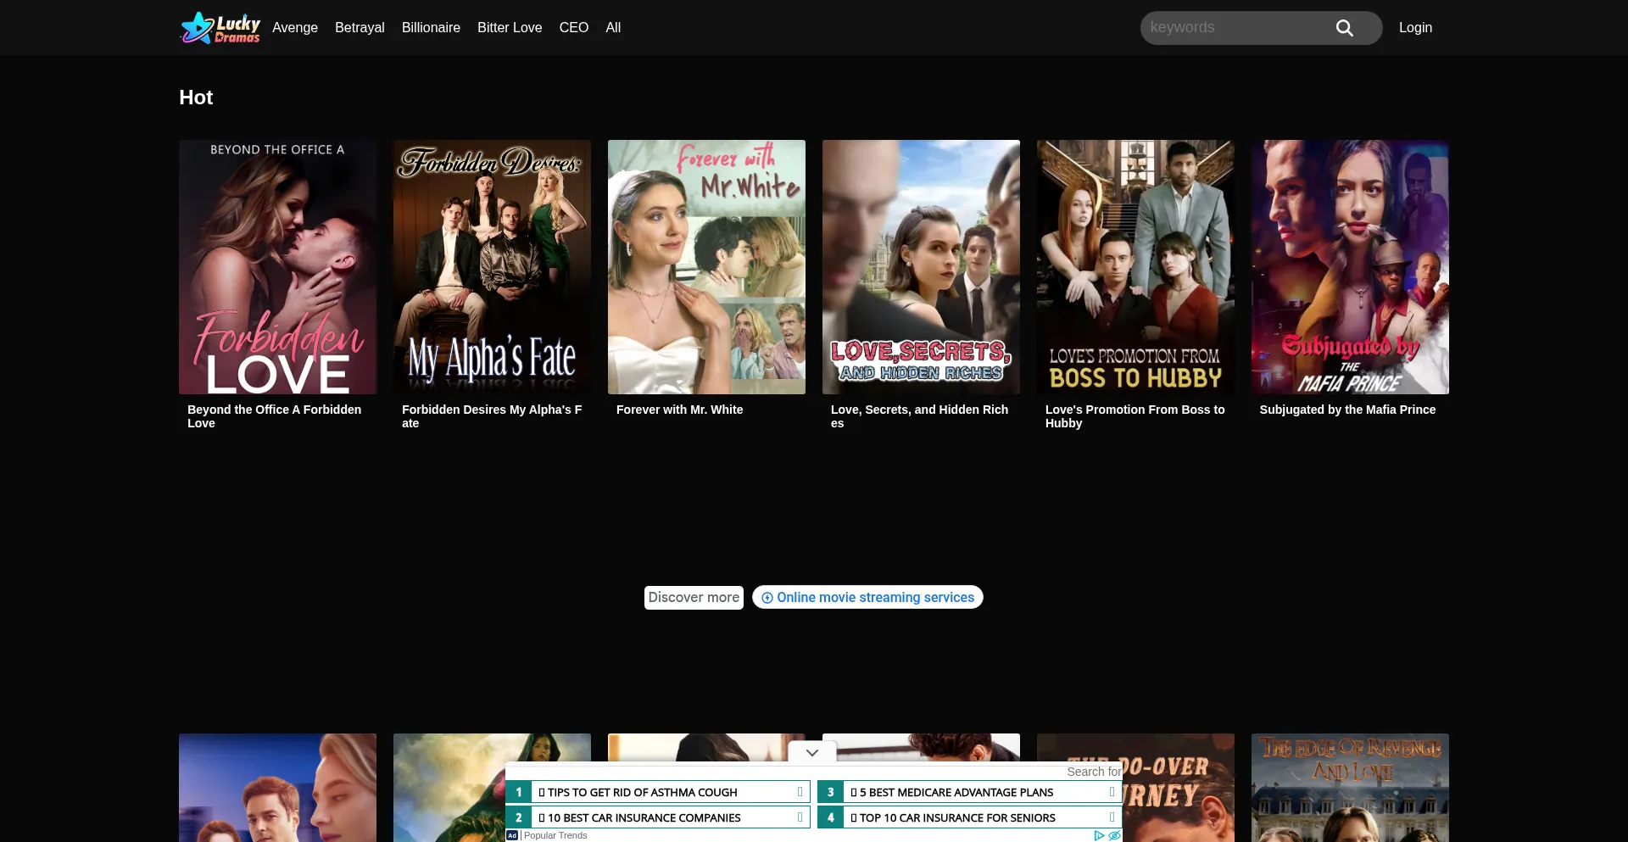The height and width of the screenshot is (842, 1628).
Task: Click the arrow on the Medicare Advantage Plans row
Action: point(1111,792)
